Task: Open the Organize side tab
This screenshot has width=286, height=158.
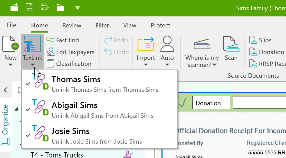Action: pos(5,119)
